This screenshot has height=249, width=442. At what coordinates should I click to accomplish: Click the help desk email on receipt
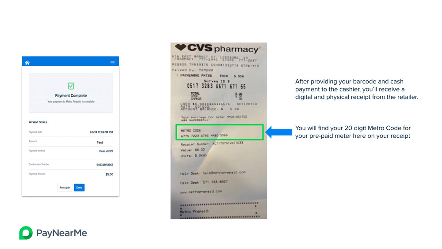tap(224, 173)
